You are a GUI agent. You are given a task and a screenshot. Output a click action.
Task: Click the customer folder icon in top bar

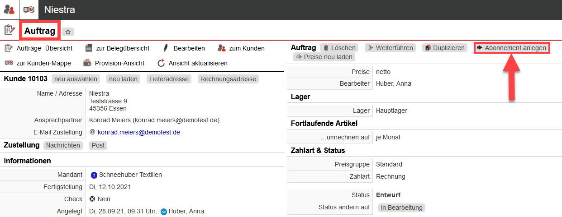pos(29,9)
